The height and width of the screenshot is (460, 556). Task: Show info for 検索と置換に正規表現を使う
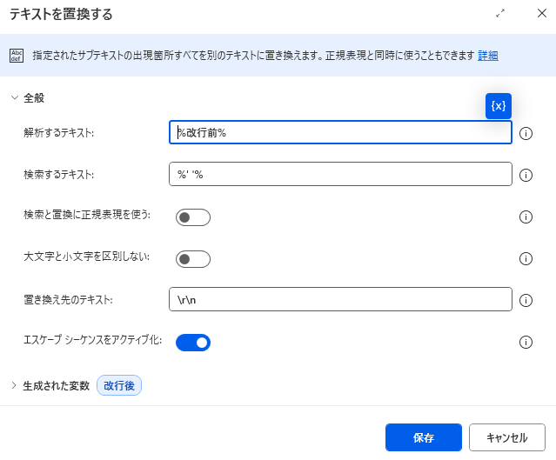[x=526, y=217]
